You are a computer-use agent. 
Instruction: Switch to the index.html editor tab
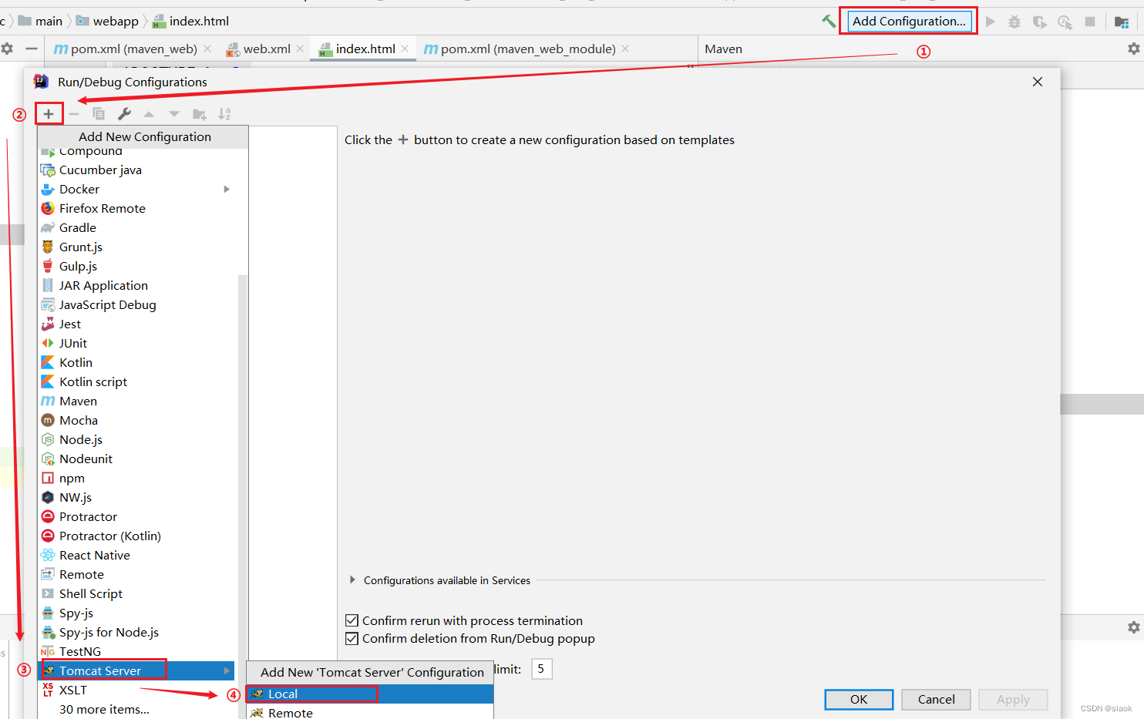tap(365, 49)
